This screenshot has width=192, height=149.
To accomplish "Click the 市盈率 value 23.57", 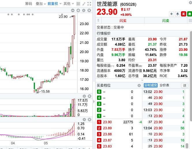I will (152, 66).
